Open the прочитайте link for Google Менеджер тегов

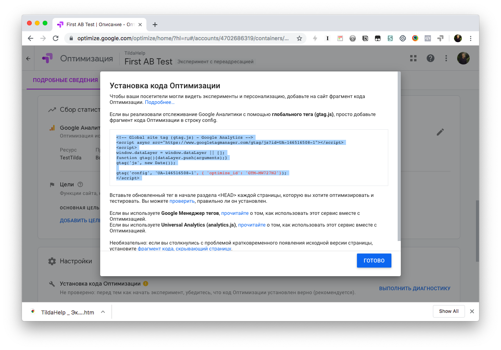[235, 213]
